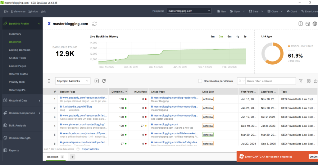Click the rebuild backlinks circular arrow icon

104,81
